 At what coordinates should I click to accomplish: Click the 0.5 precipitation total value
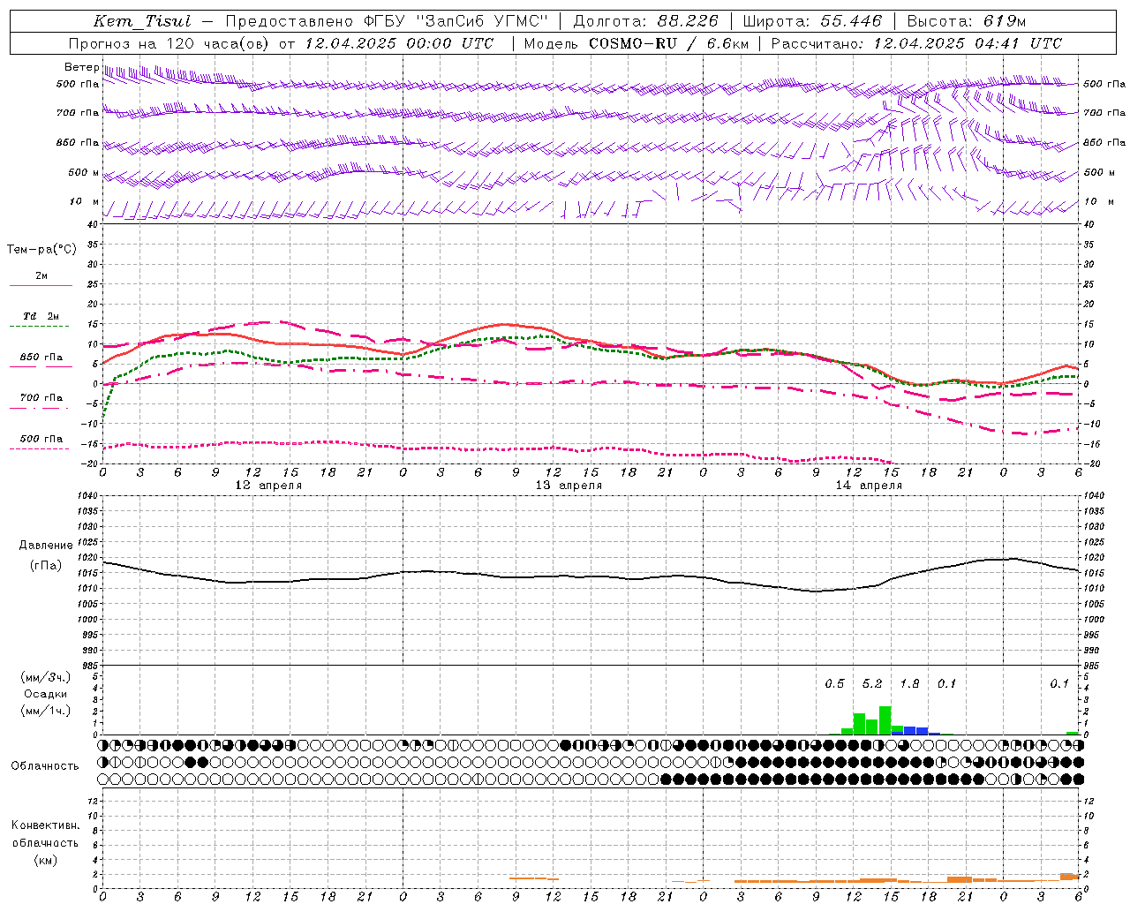click(x=834, y=683)
